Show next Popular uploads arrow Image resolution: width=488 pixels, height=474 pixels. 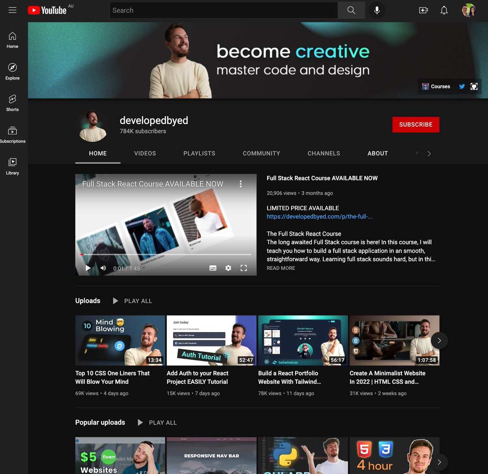(x=439, y=462)
